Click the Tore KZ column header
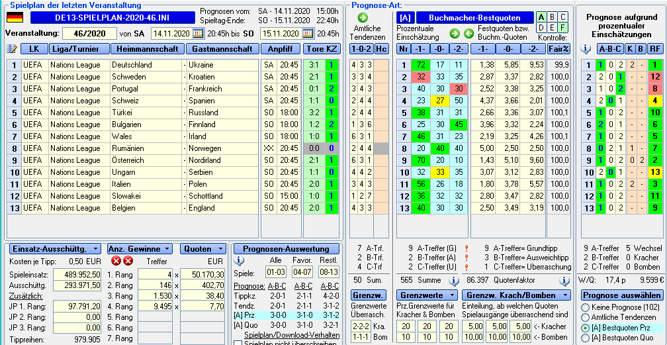This screenshot has width=667, height=345. tap(321, 49)
